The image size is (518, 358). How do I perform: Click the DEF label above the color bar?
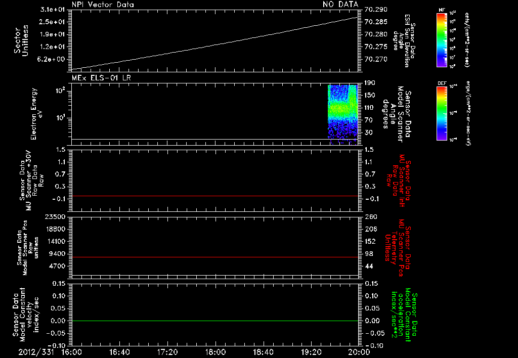pyautogui.click(x=442, y=83)
